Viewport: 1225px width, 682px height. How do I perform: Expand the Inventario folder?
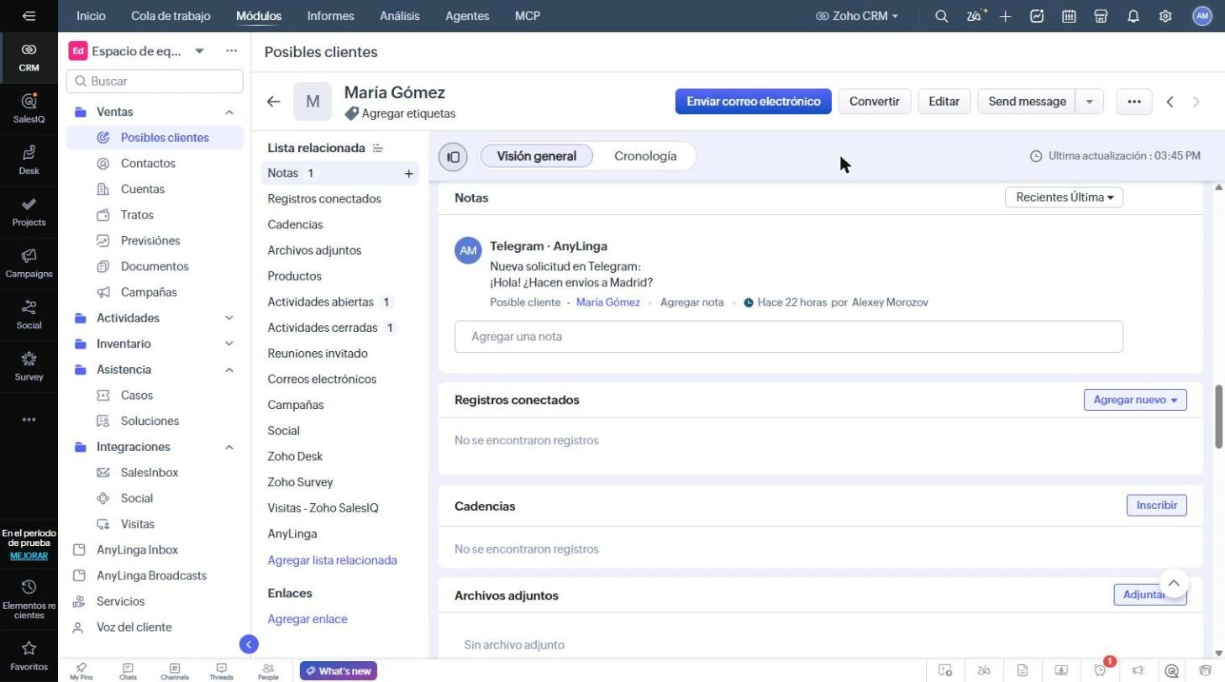(229, 344)
